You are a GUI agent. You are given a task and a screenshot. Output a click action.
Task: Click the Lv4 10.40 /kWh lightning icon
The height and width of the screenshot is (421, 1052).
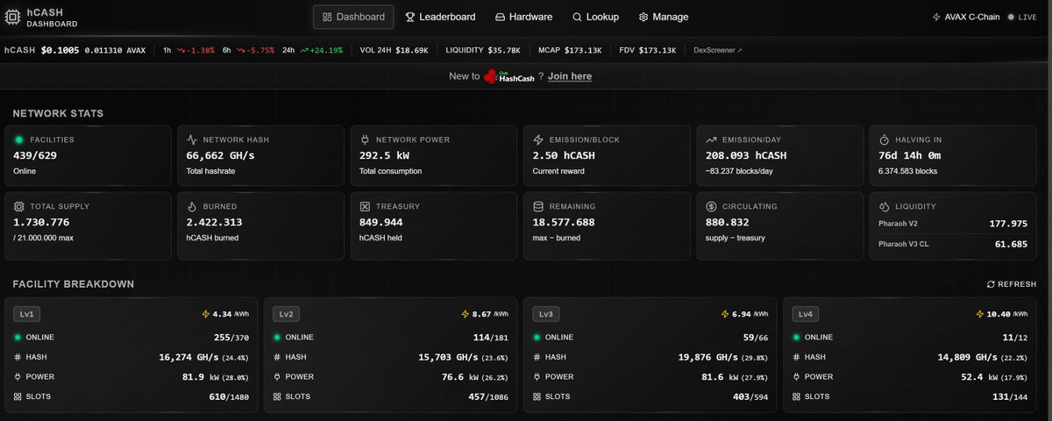pos(979,313)
